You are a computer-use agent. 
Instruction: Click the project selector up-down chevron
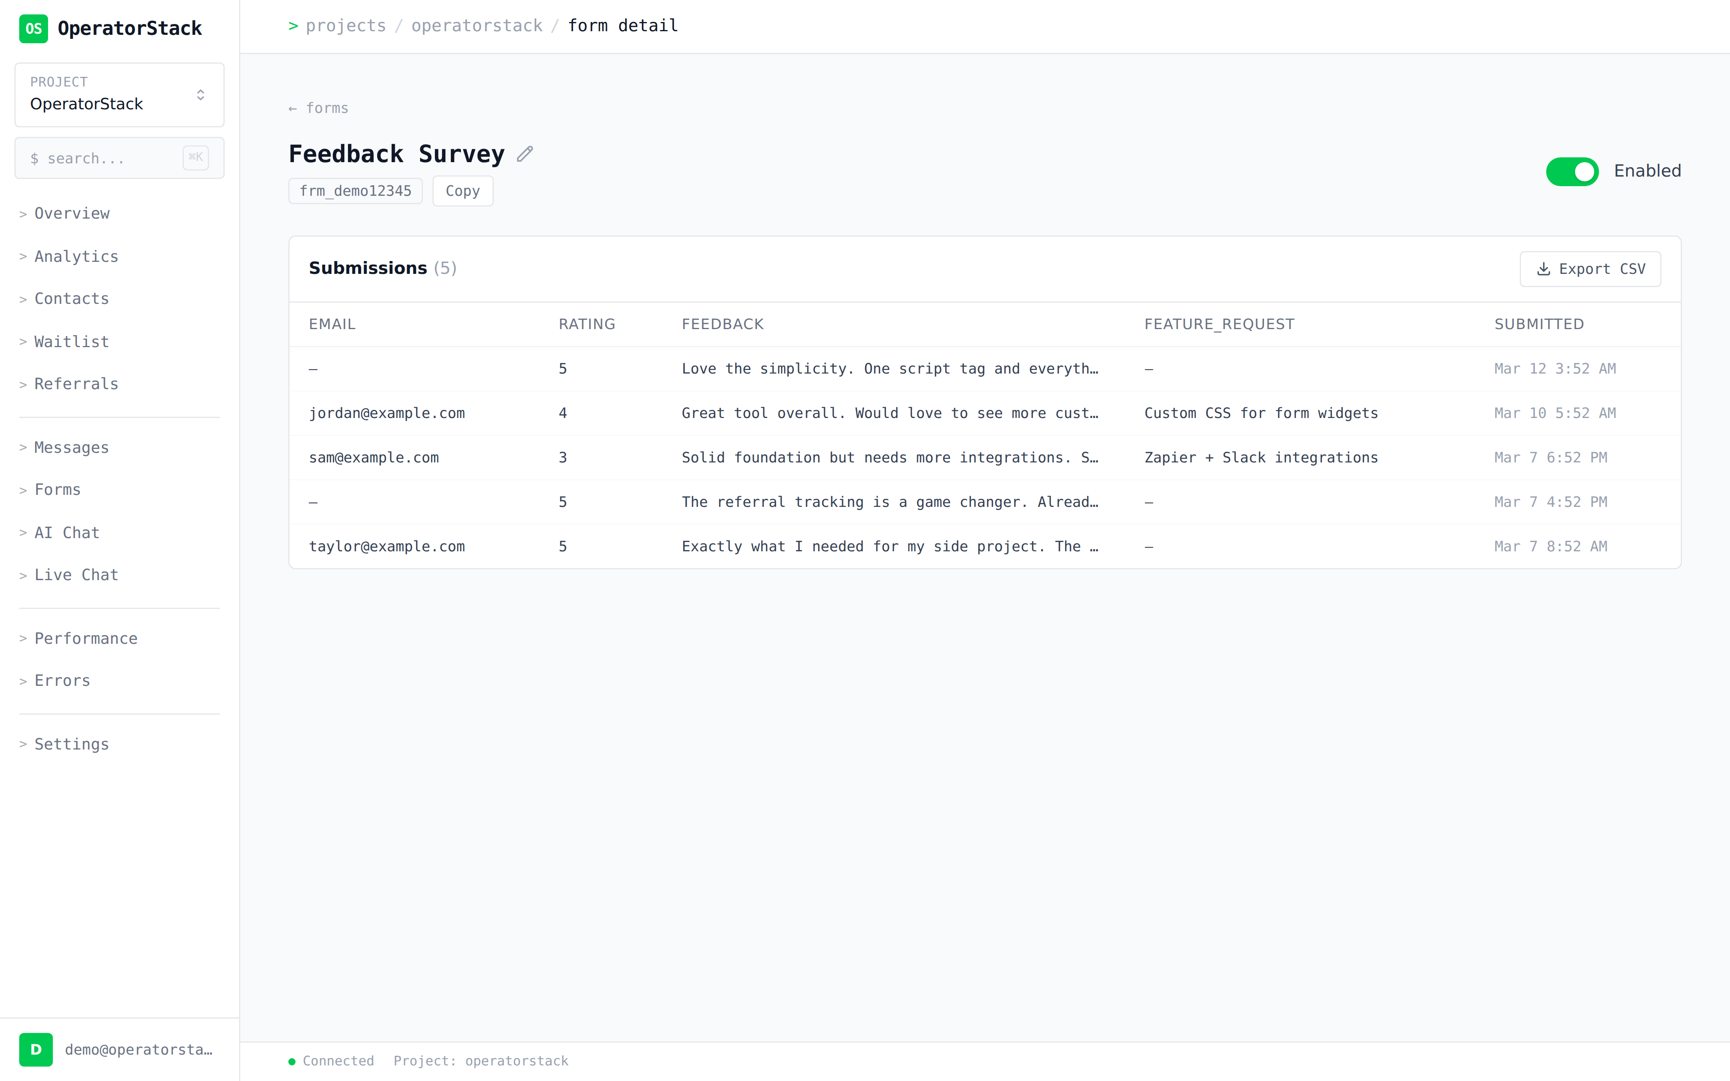(200, 95)
